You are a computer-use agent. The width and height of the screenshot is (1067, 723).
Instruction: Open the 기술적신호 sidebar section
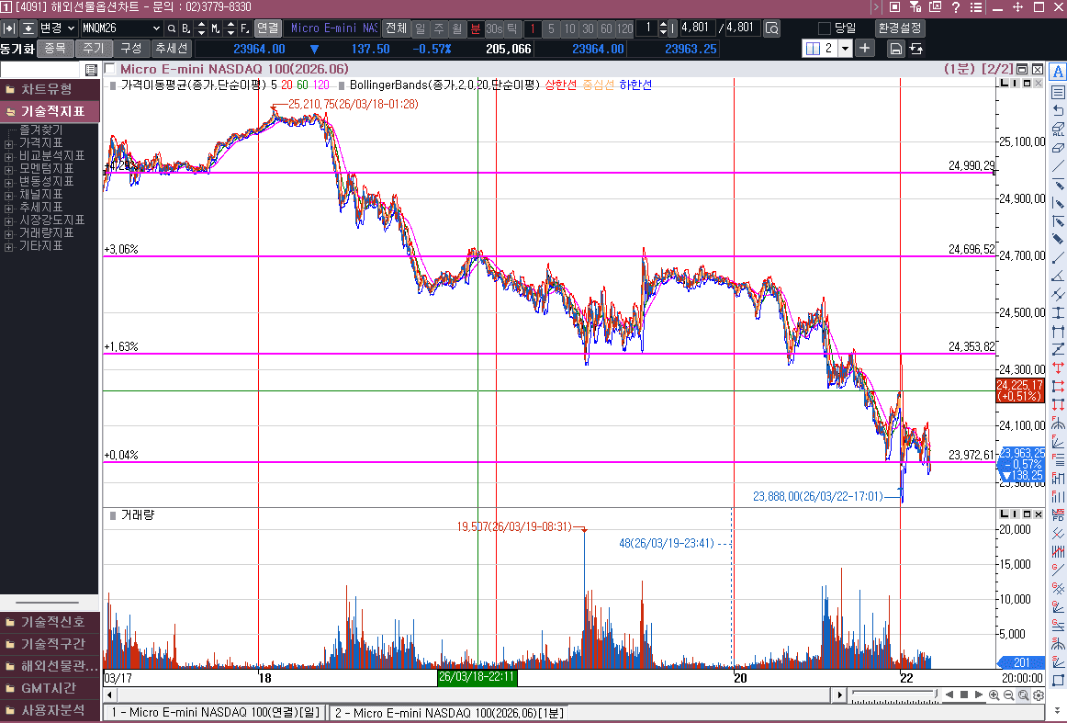(x=52, y=622)
